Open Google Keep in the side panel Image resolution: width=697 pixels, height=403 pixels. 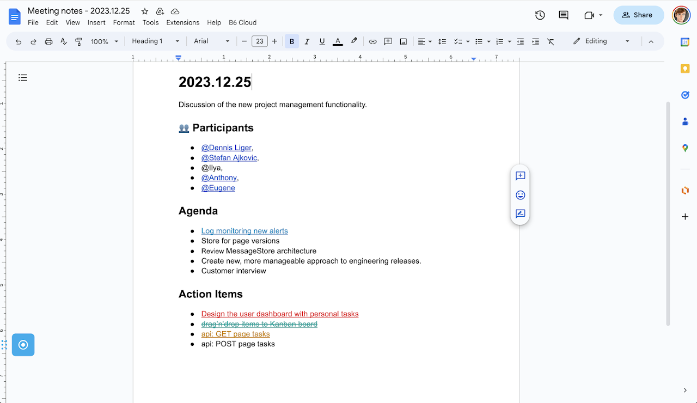[x=685, y=69]
